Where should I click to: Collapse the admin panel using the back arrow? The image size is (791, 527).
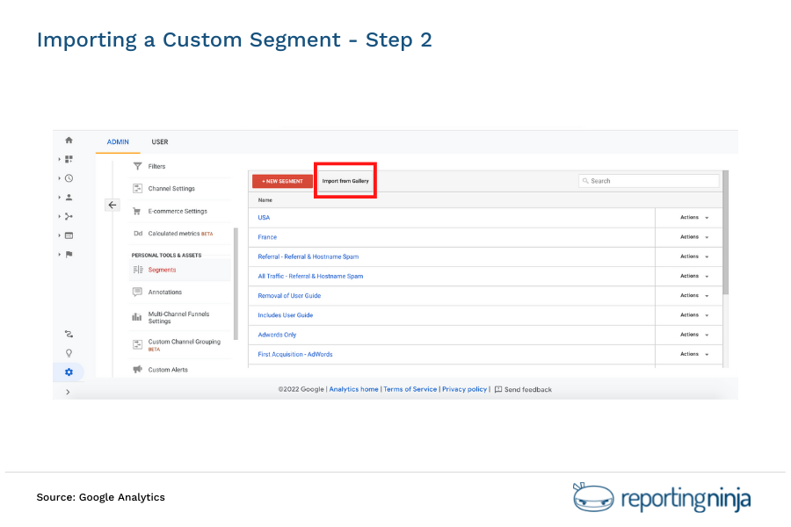point(112,205)
